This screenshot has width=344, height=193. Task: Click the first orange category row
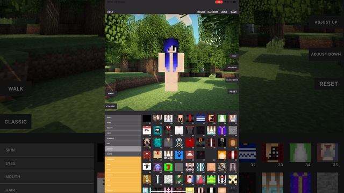point(123,159)
